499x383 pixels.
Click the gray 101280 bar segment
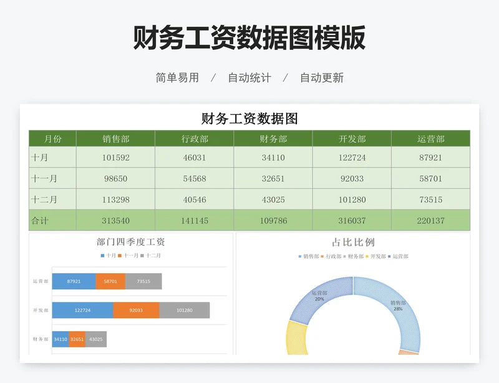tap(185, 310)
